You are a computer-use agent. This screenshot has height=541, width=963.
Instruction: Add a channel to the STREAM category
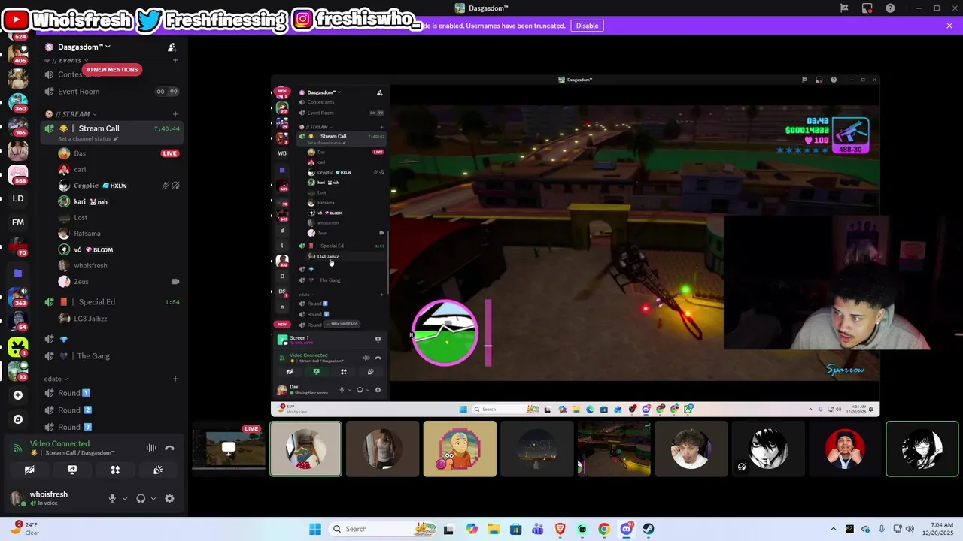pos(175,114)
